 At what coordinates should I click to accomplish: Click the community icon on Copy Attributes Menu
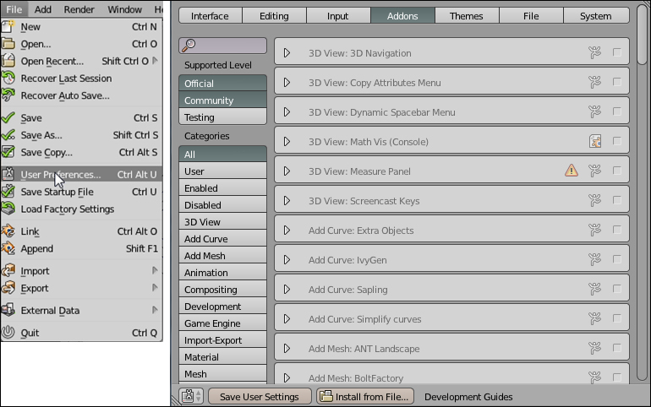595,82
